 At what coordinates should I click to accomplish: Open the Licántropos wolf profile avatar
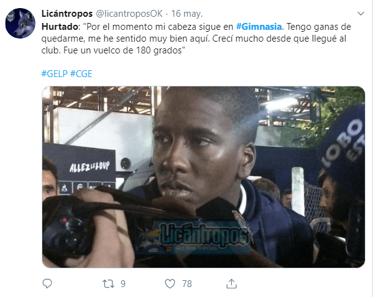21,24
